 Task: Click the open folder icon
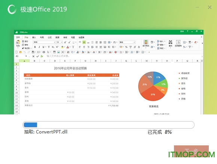pos(21,52)
